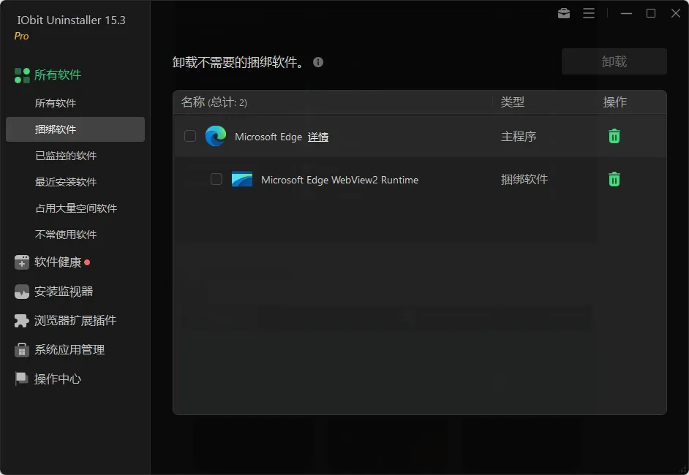Viewport: 689px width, 475px height.
Task: Check the Microsoft Edge checkbox
Action: [x=190, y=136]
